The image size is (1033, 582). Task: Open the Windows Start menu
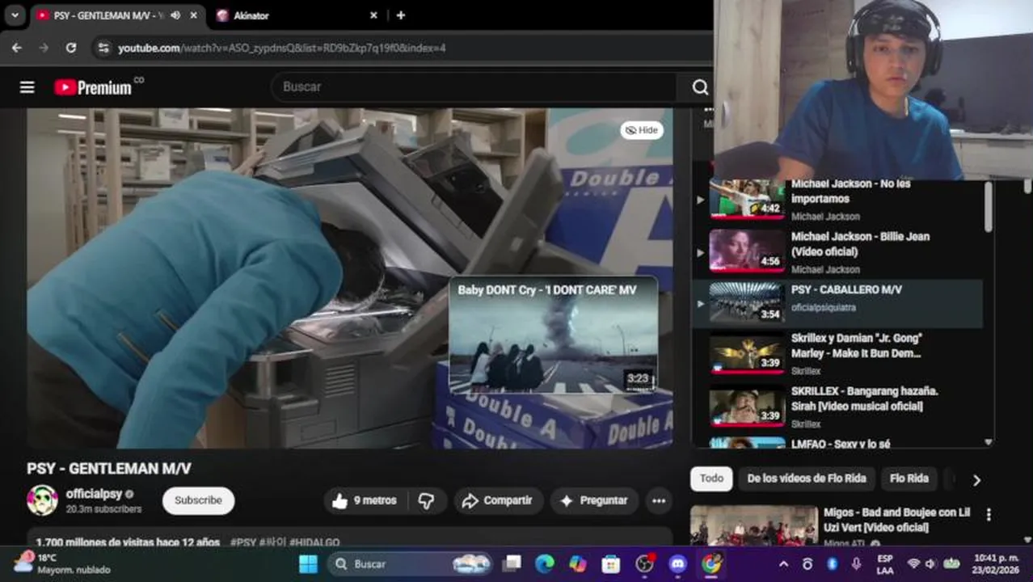[x=308, y=563]
